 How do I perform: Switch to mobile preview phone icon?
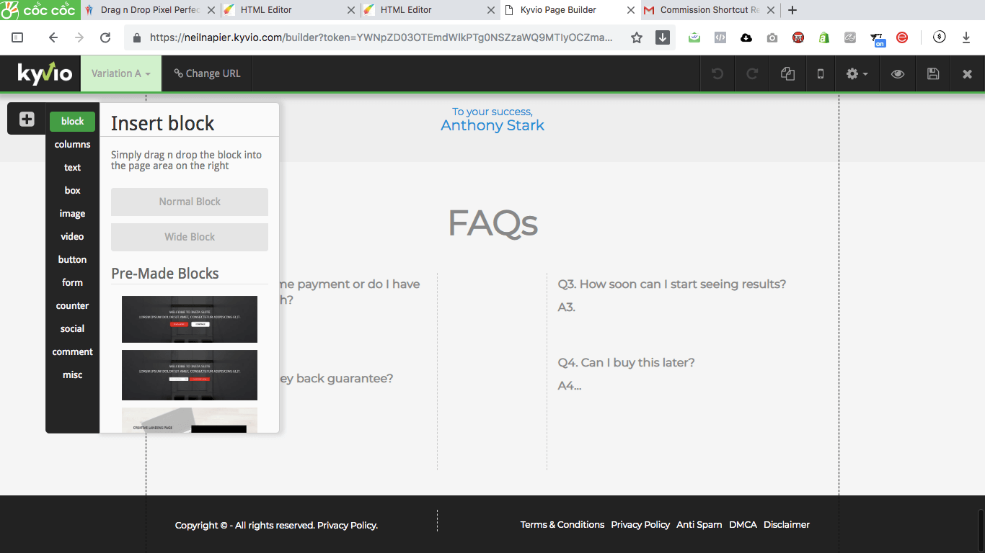[x=820, y=73]
